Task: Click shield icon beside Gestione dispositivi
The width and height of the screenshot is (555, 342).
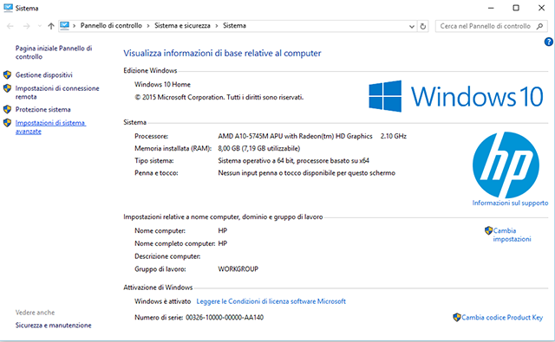Action: point(7,74)
